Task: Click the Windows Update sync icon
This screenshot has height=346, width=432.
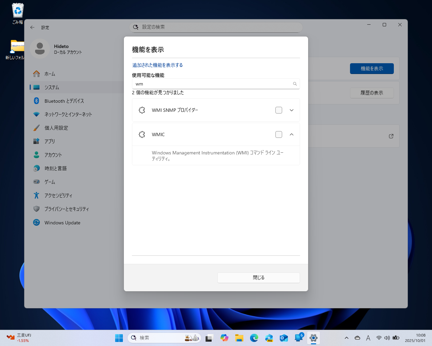Action: pyautogui.click(x=36, y=222)
